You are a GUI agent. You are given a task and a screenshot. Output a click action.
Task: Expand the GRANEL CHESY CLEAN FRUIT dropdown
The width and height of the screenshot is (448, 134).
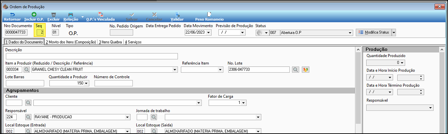coord(175,70)
